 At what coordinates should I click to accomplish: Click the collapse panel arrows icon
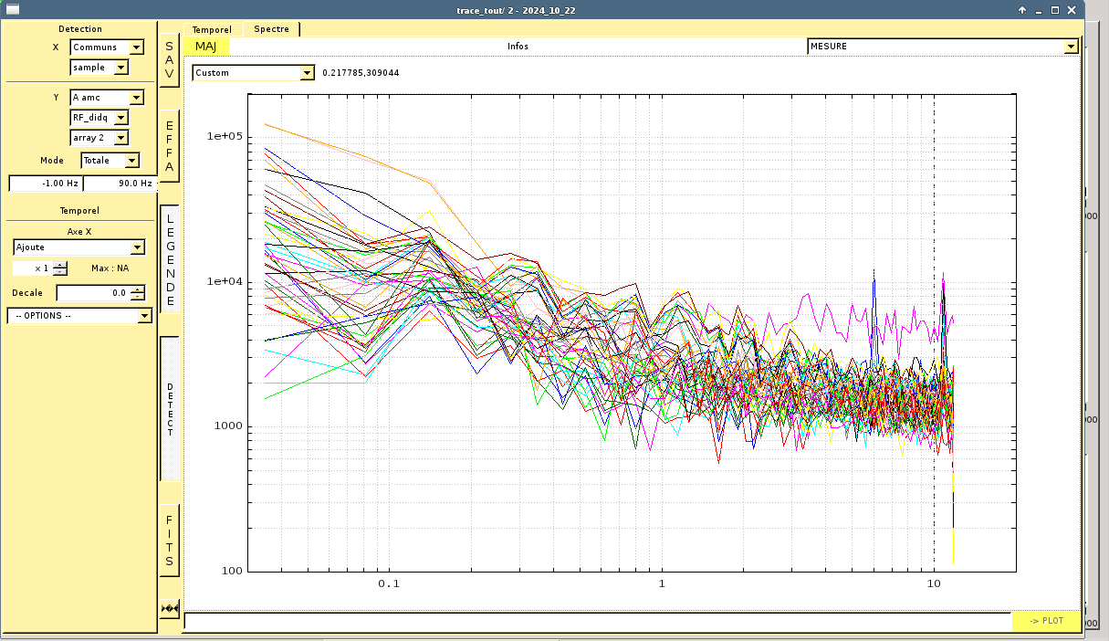tap(169, 608)
